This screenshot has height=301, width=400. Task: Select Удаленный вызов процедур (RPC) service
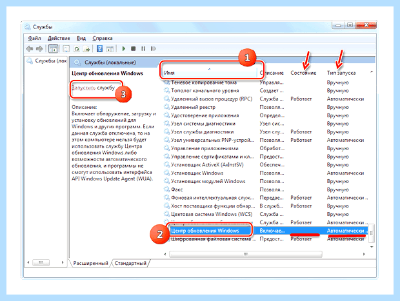pos(212,99)
